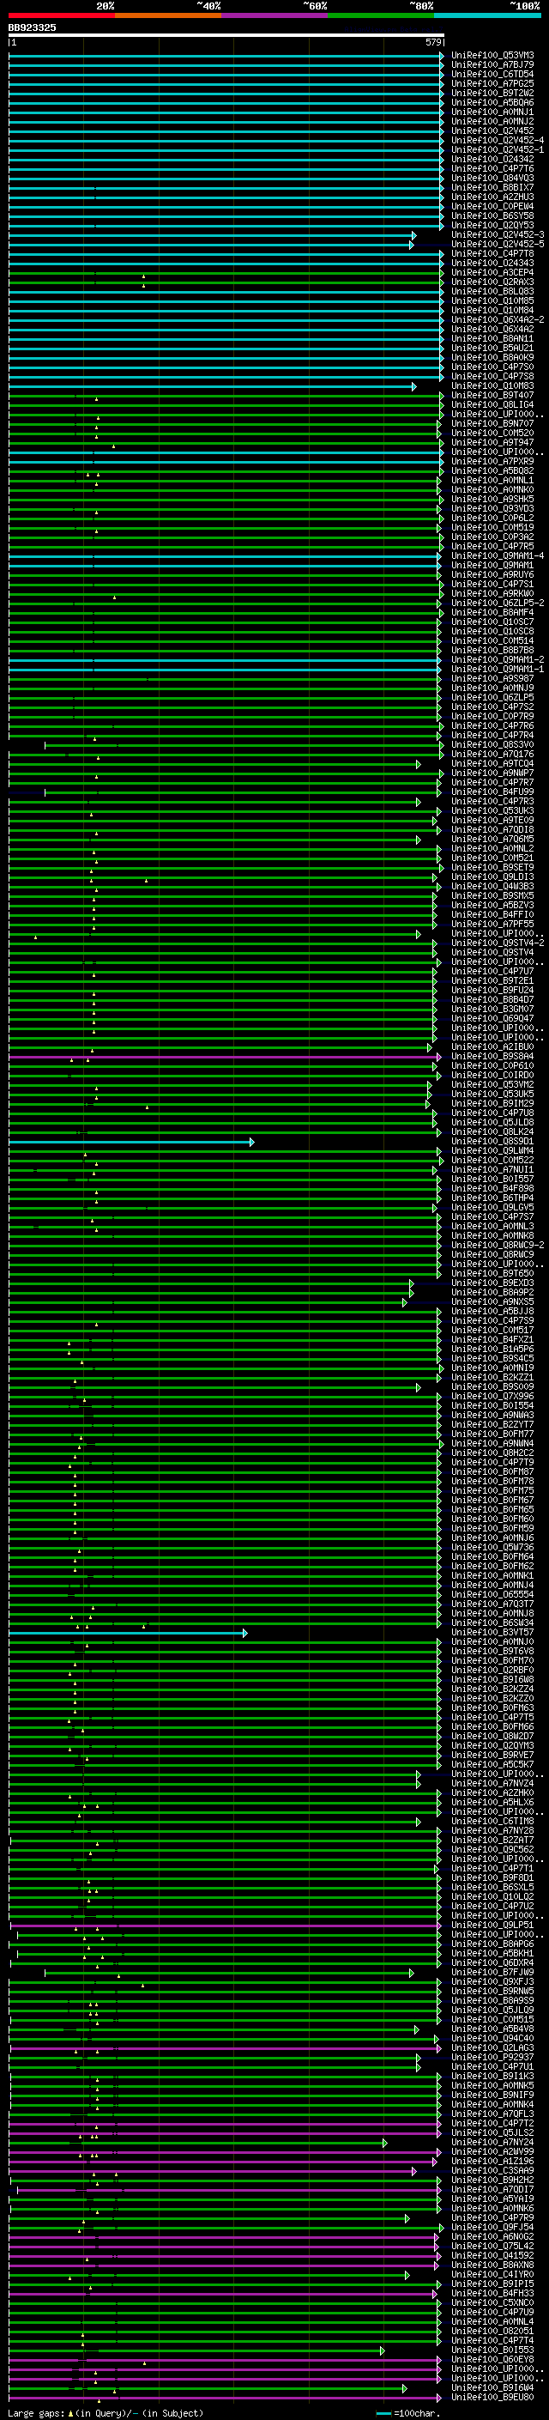Select the UniRef100_Q9LDI3 label
This screenshot has height=2420, width=549.
coord(492,877)
